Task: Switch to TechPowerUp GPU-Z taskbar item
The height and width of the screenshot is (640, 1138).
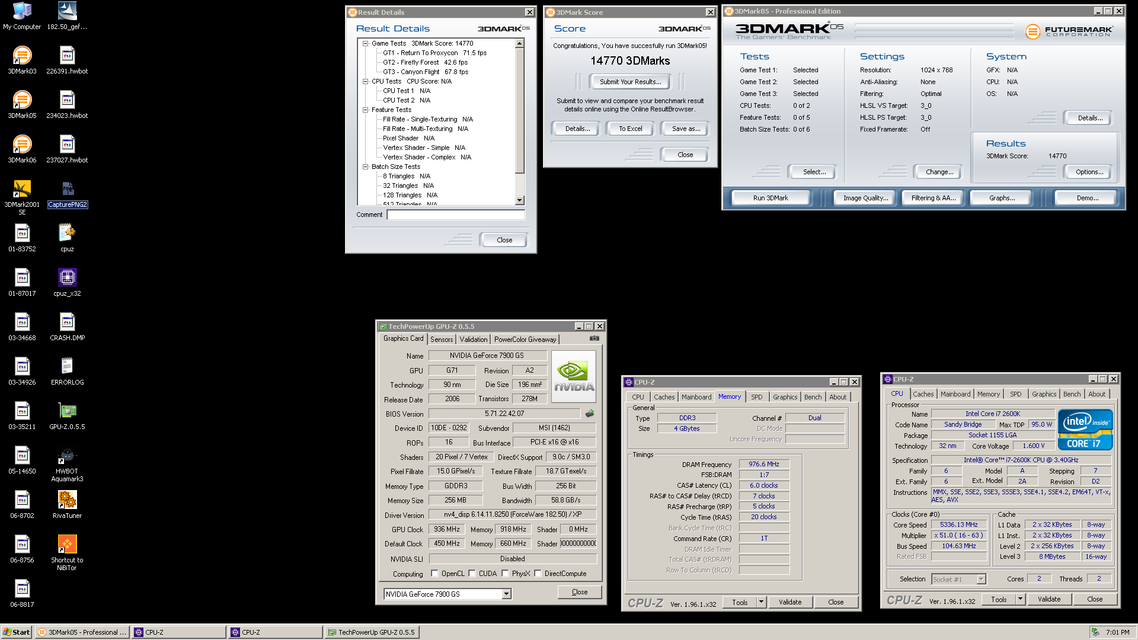Action: point(372,632)
